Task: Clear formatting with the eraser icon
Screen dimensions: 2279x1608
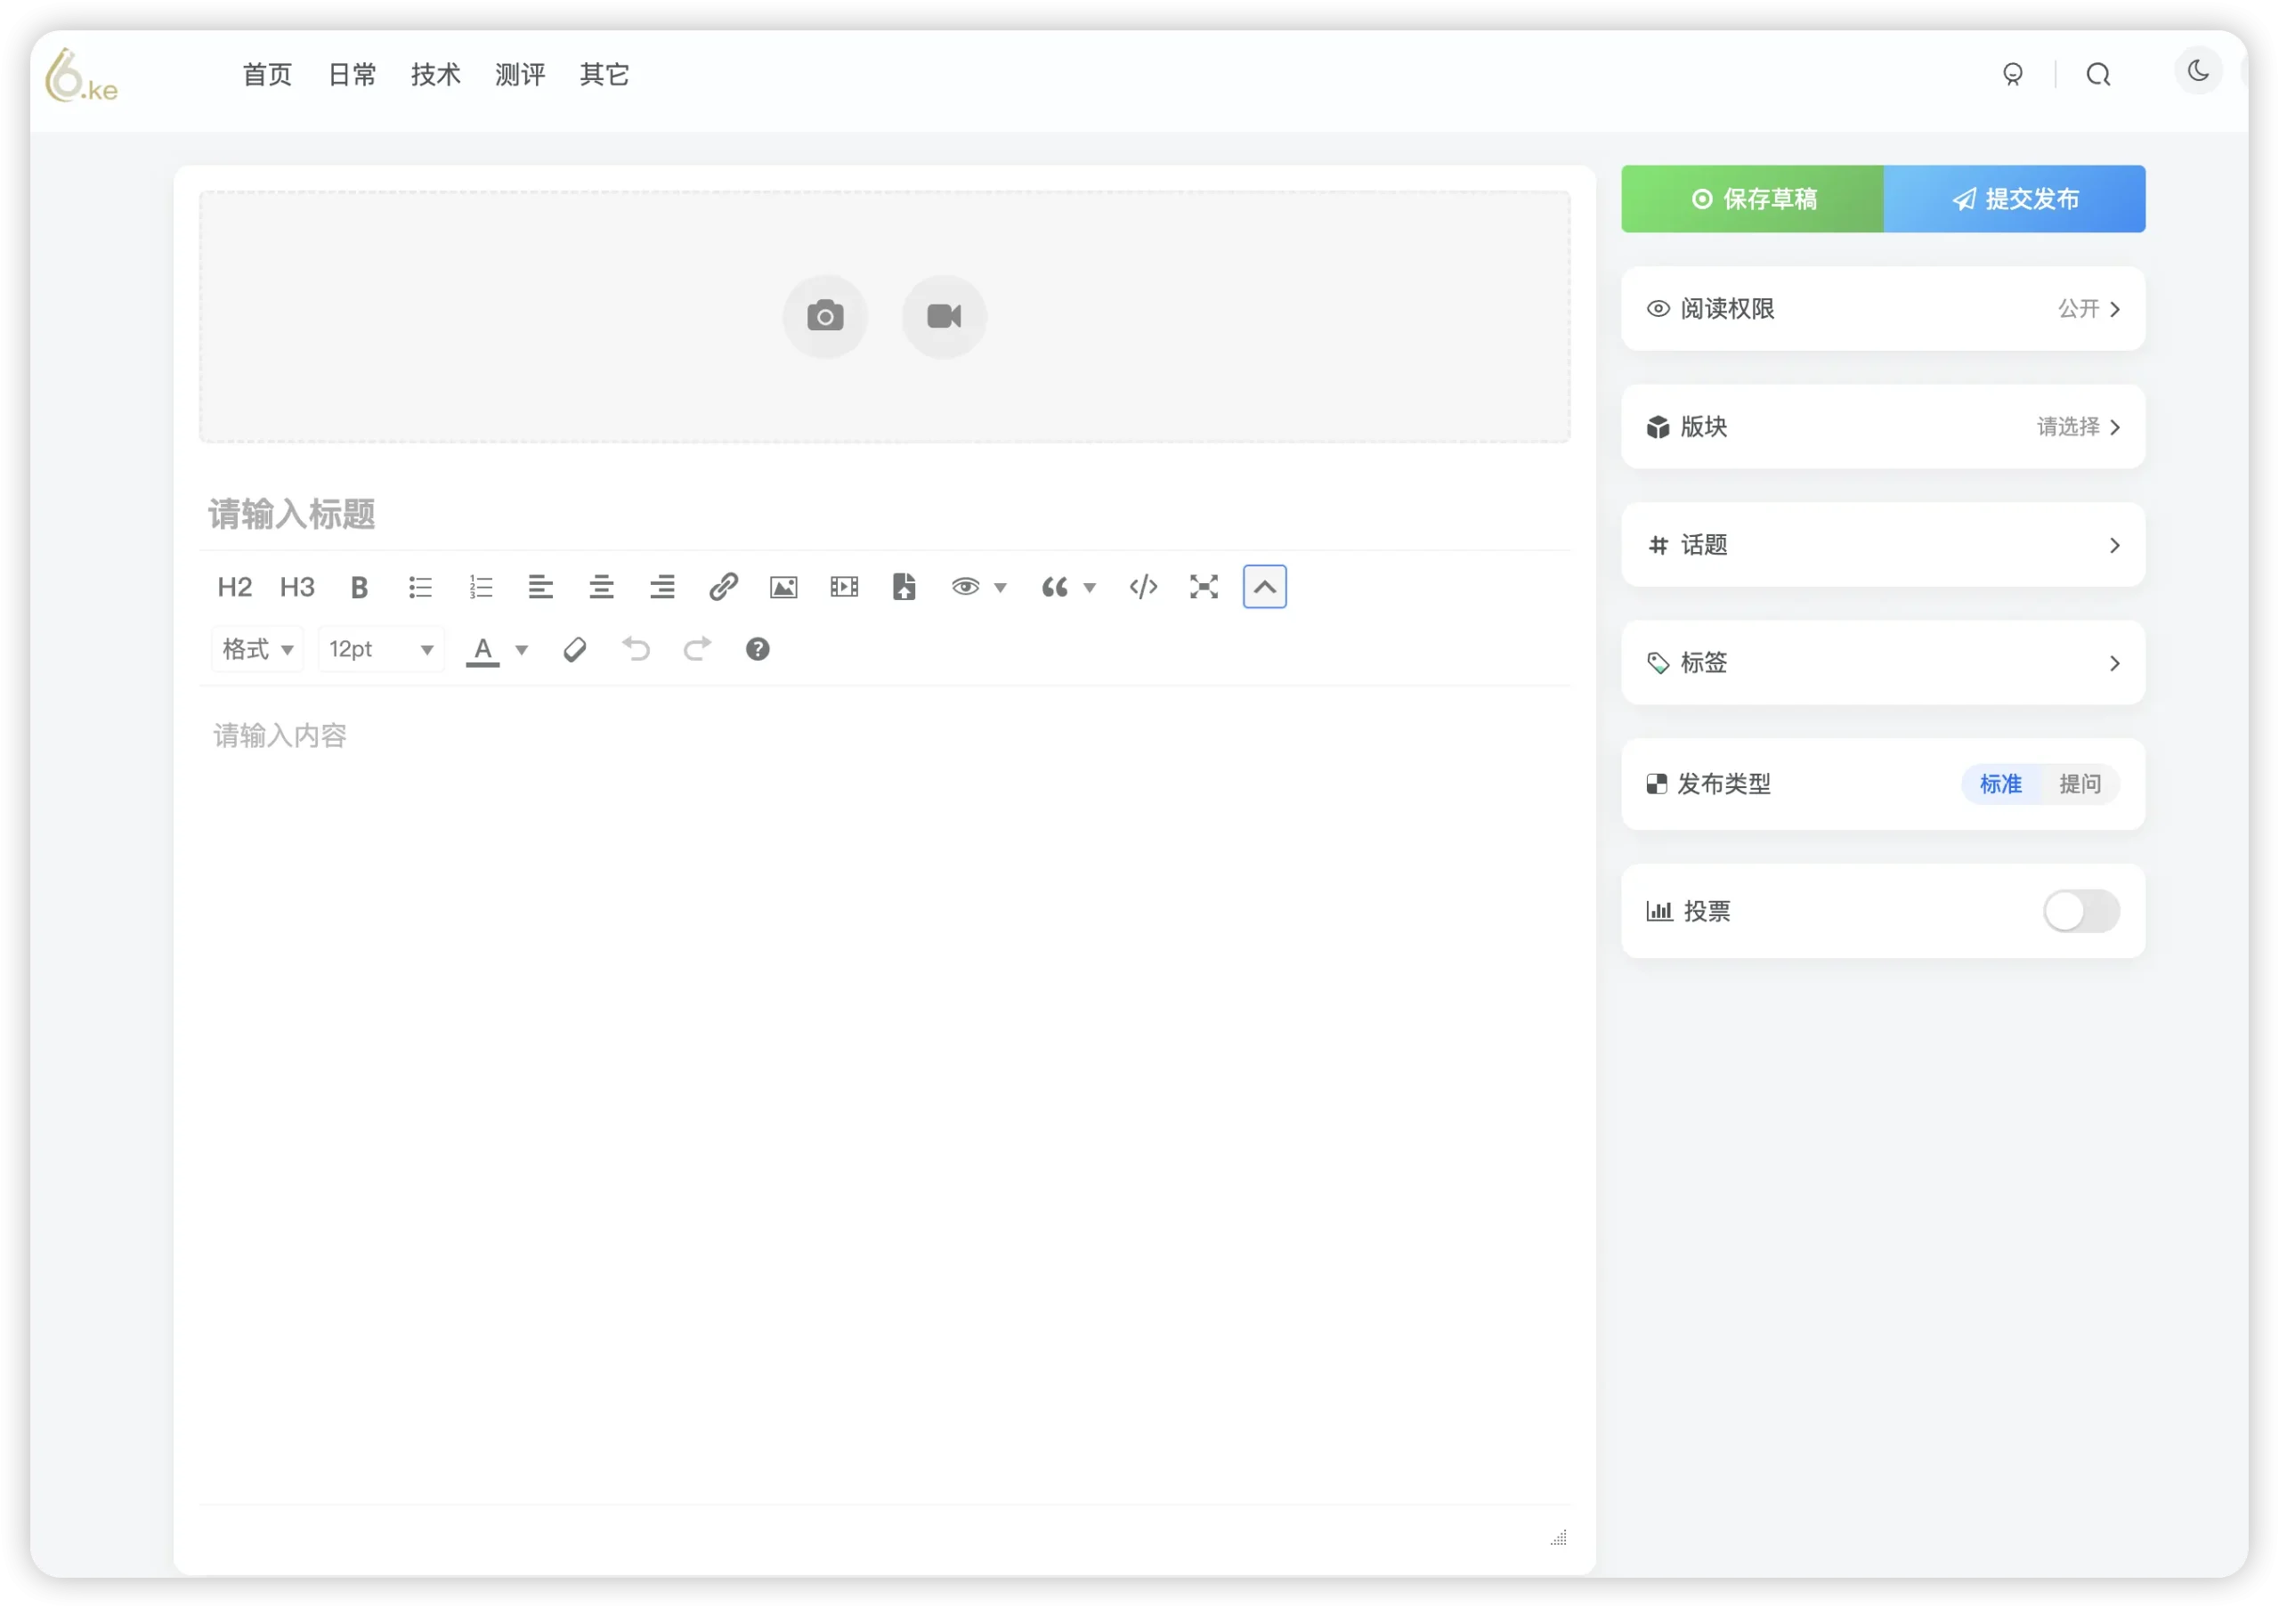Action: [575, 649]
